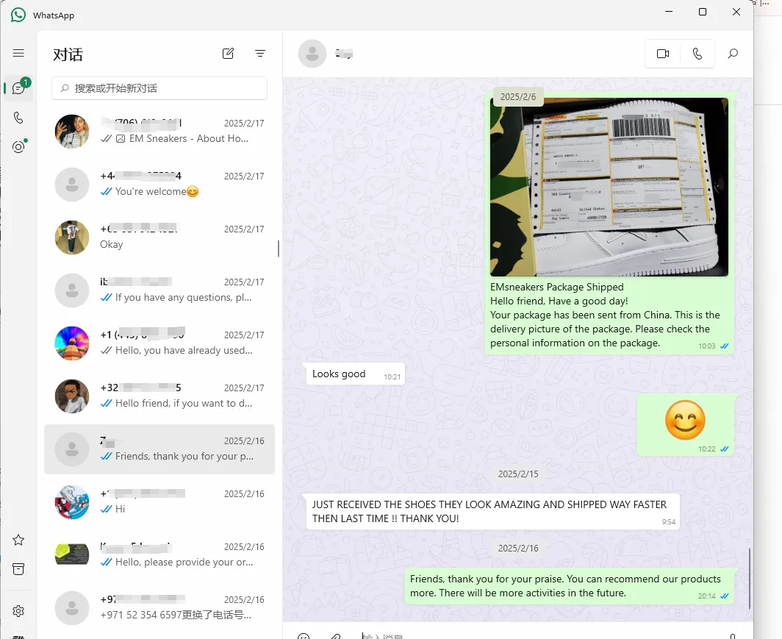Screen dimensions: 782x639
Task: Click the conversation pane vertical scrollbar
Action: coord(750,578)
